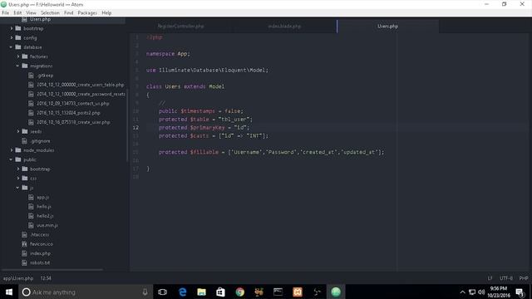Click the file icon beside favicon.ico
Screen dimensions: 532x299
[24, 243]
